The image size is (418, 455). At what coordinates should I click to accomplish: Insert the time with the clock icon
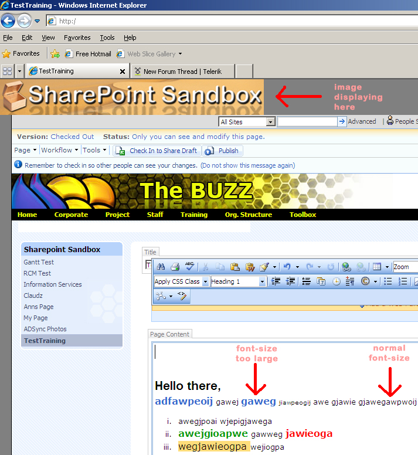point(336,281)
